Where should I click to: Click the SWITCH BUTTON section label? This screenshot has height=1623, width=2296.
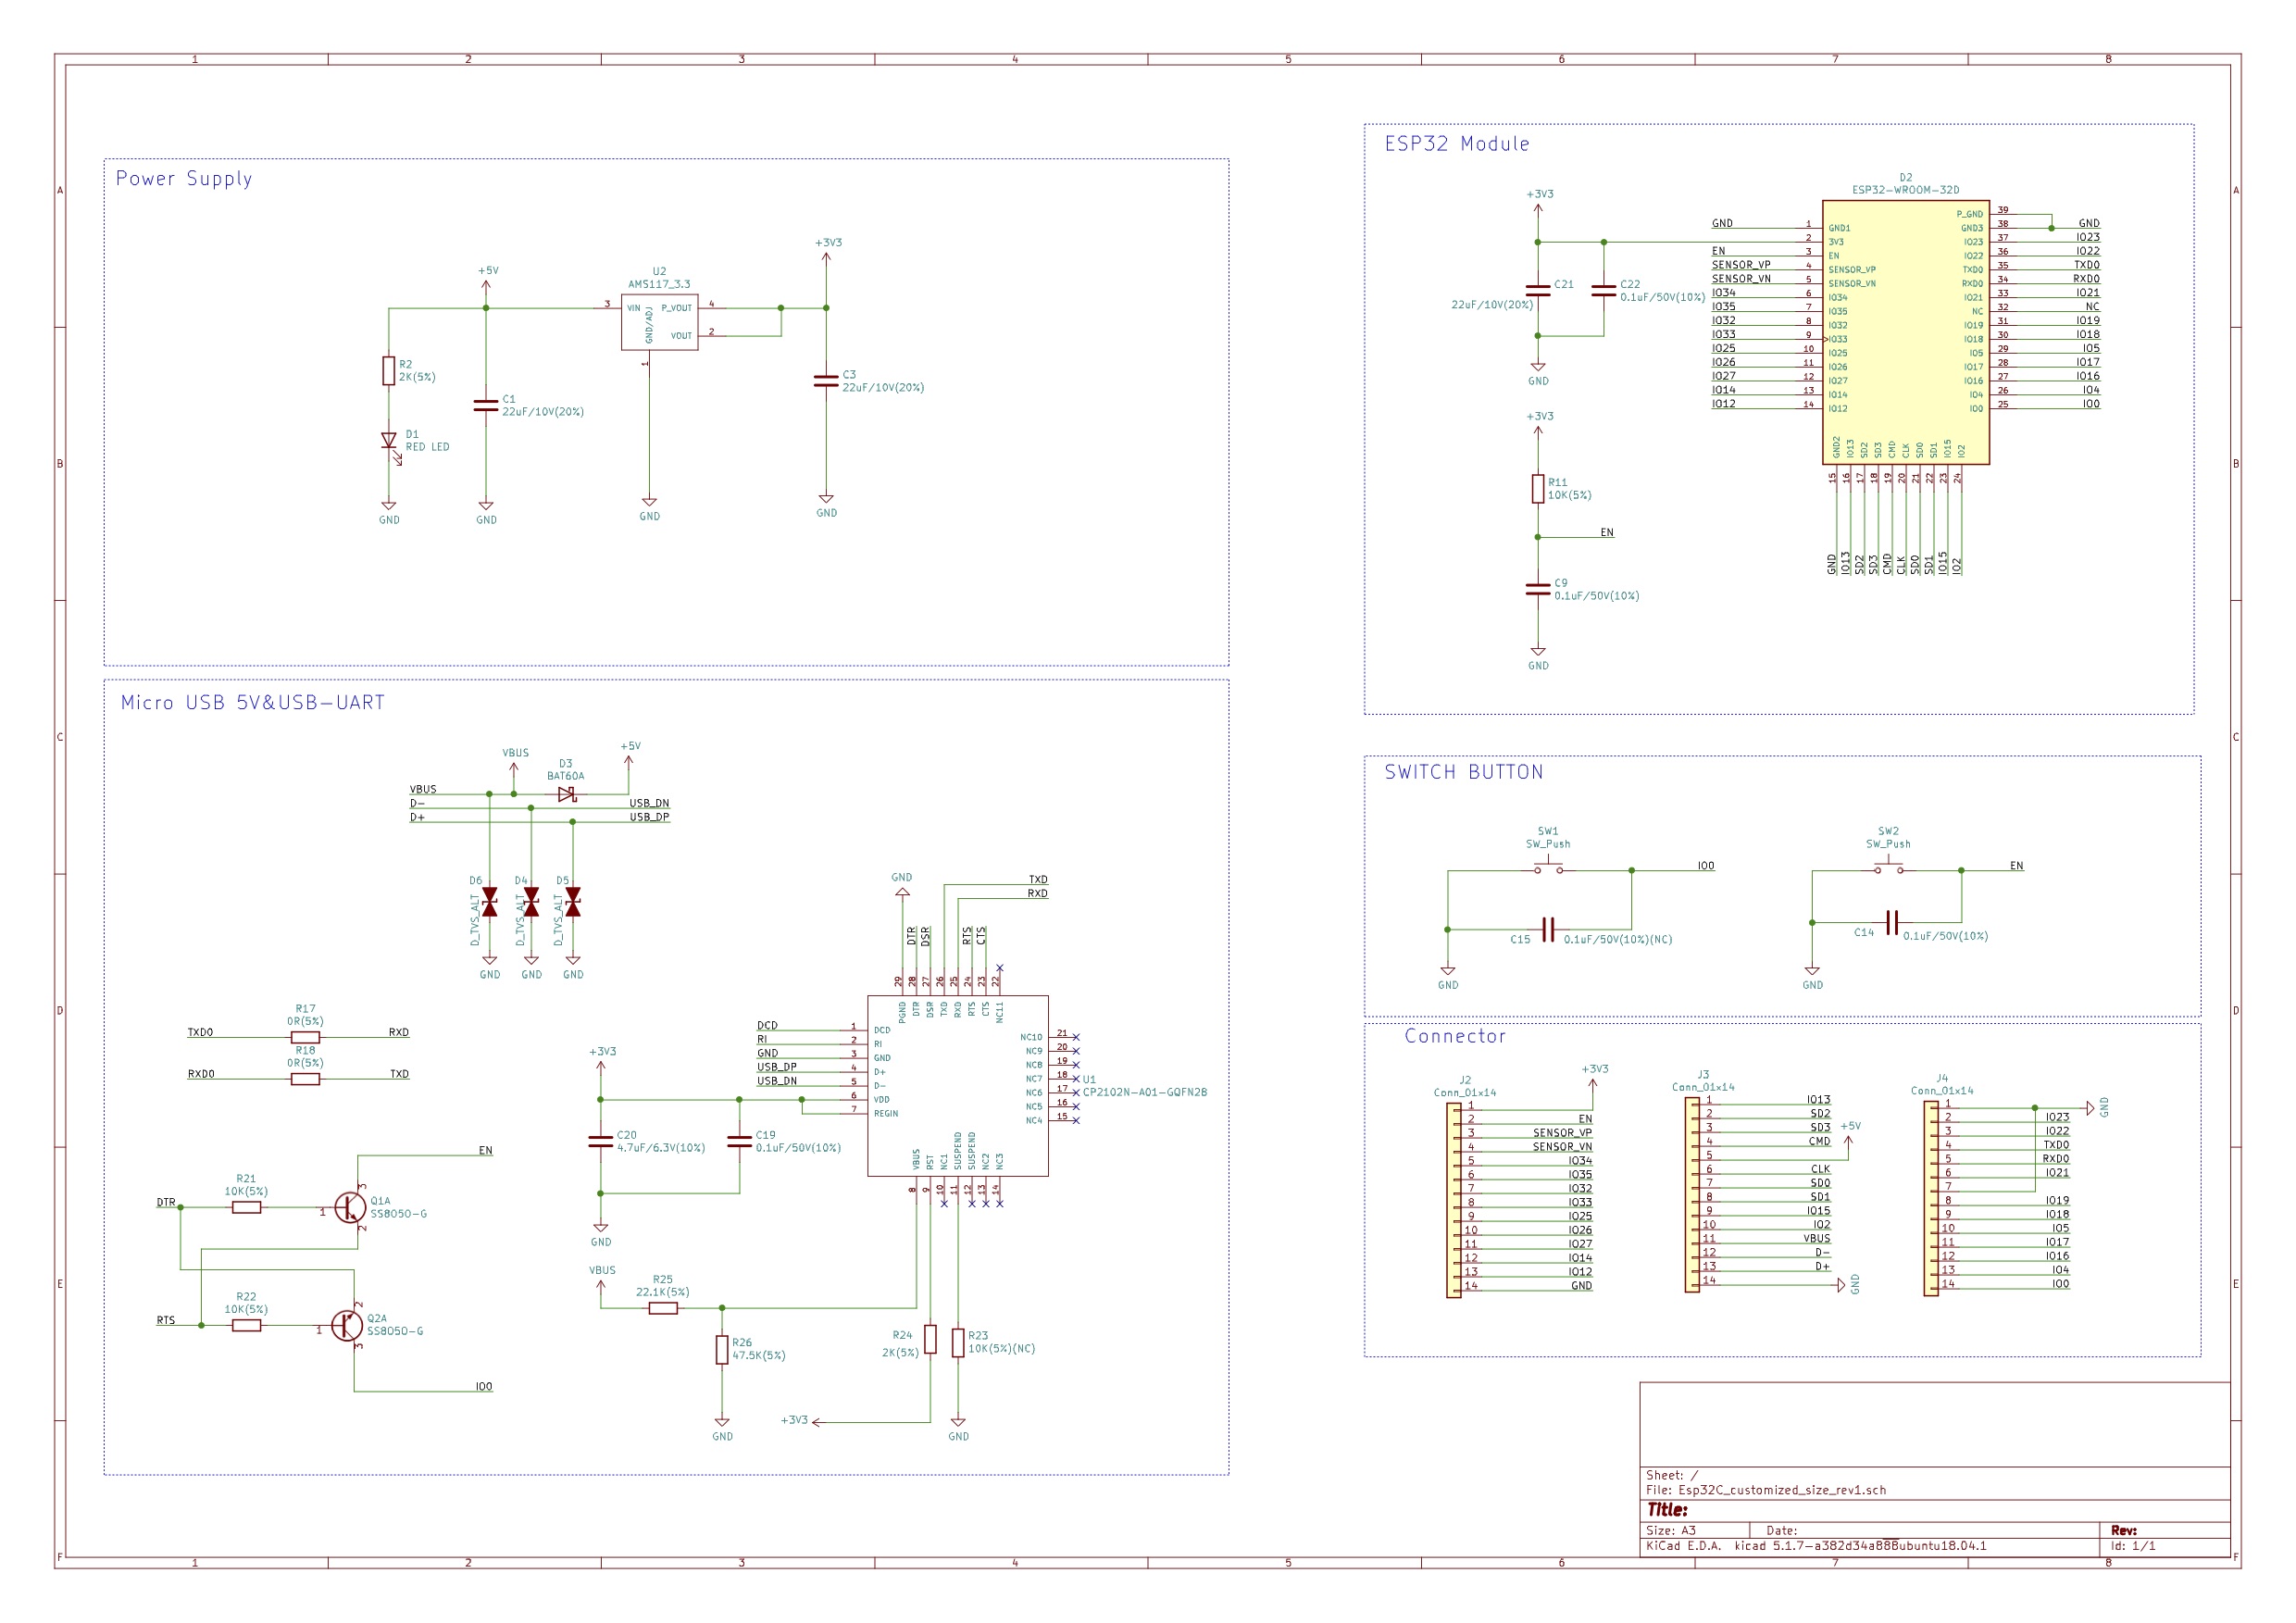click(x=1464, y=772)
